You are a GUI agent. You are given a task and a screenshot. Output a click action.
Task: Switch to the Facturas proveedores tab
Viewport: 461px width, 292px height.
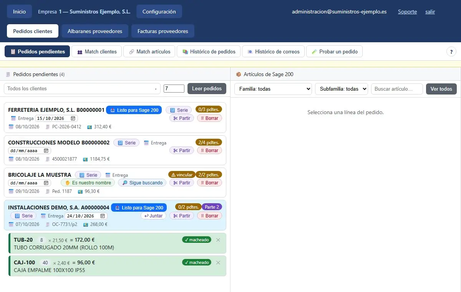tap(163, 31)
